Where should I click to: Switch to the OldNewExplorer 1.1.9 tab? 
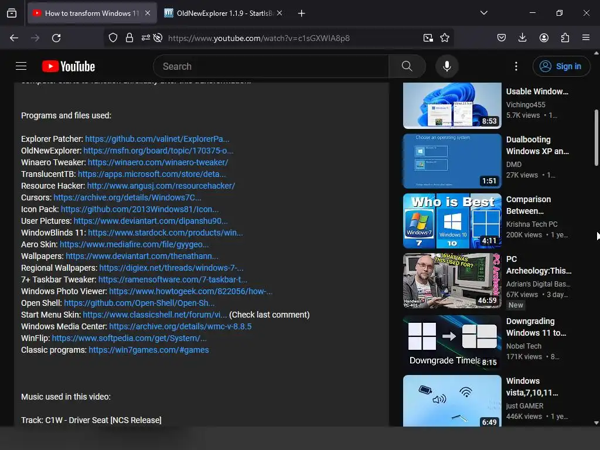pos(224,13)
